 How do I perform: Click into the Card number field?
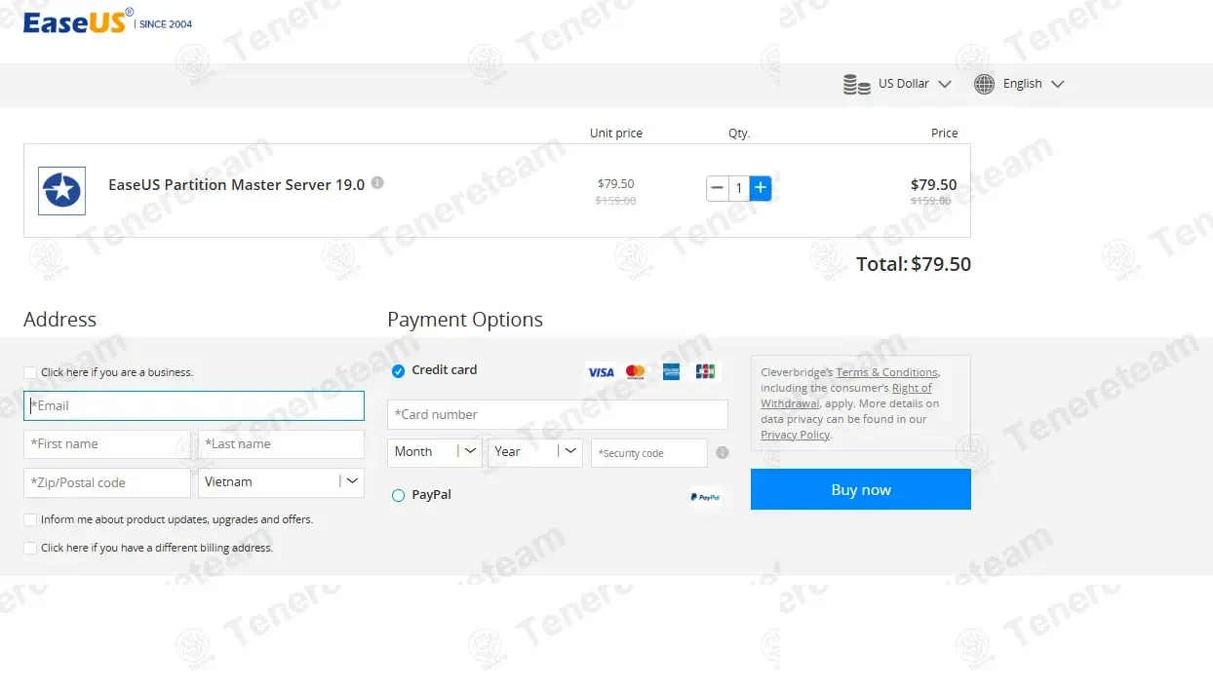click(x=557, y=414)
